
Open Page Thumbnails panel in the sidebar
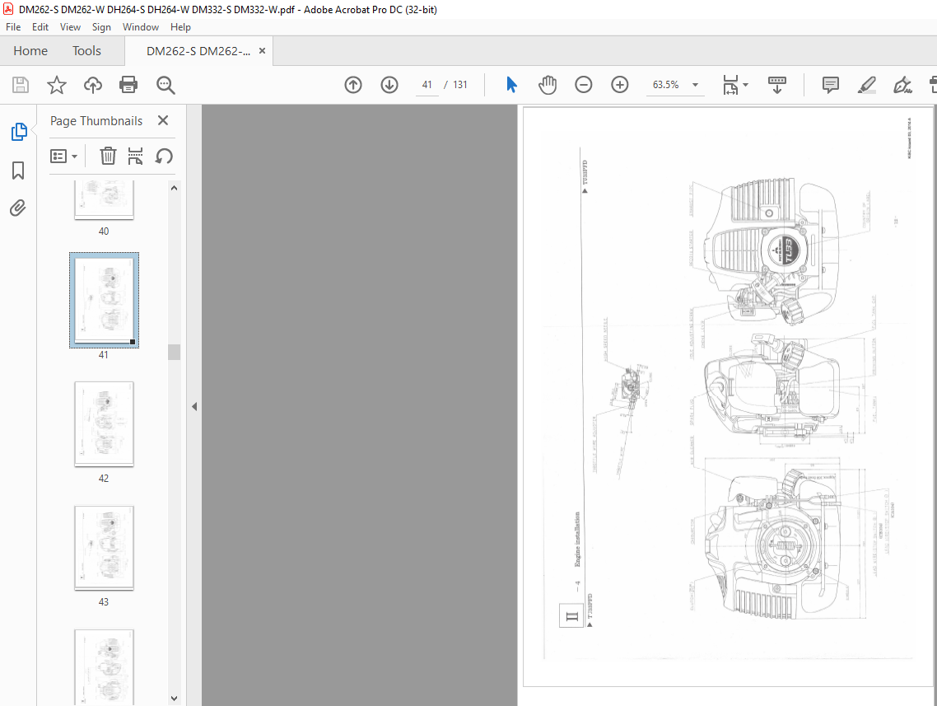pyautogui.click(x=18, y=132)
